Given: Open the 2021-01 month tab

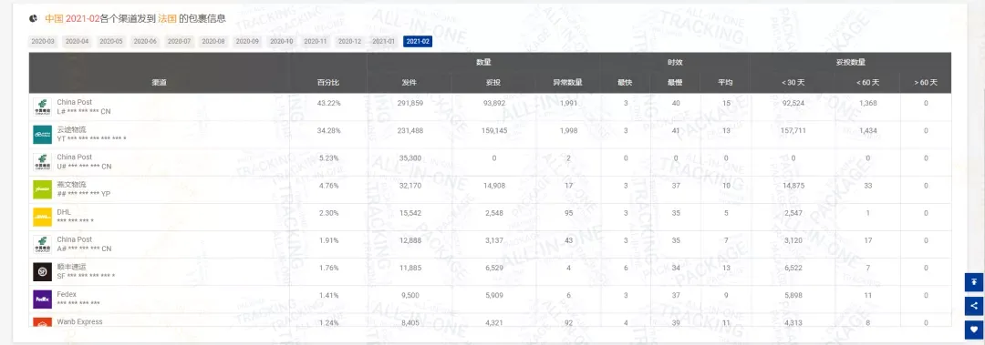Looking at the screenshot, I should coord(383,41).
